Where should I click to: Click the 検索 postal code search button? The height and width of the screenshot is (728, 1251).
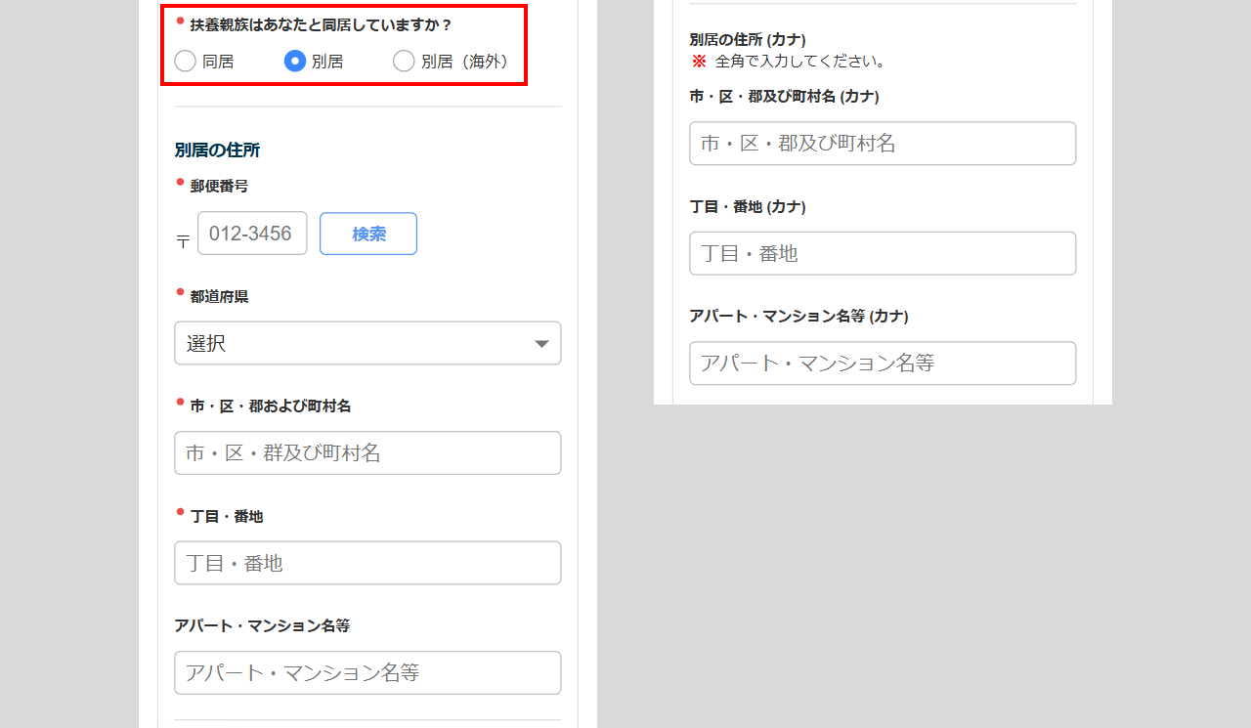(x=368, y=234)
